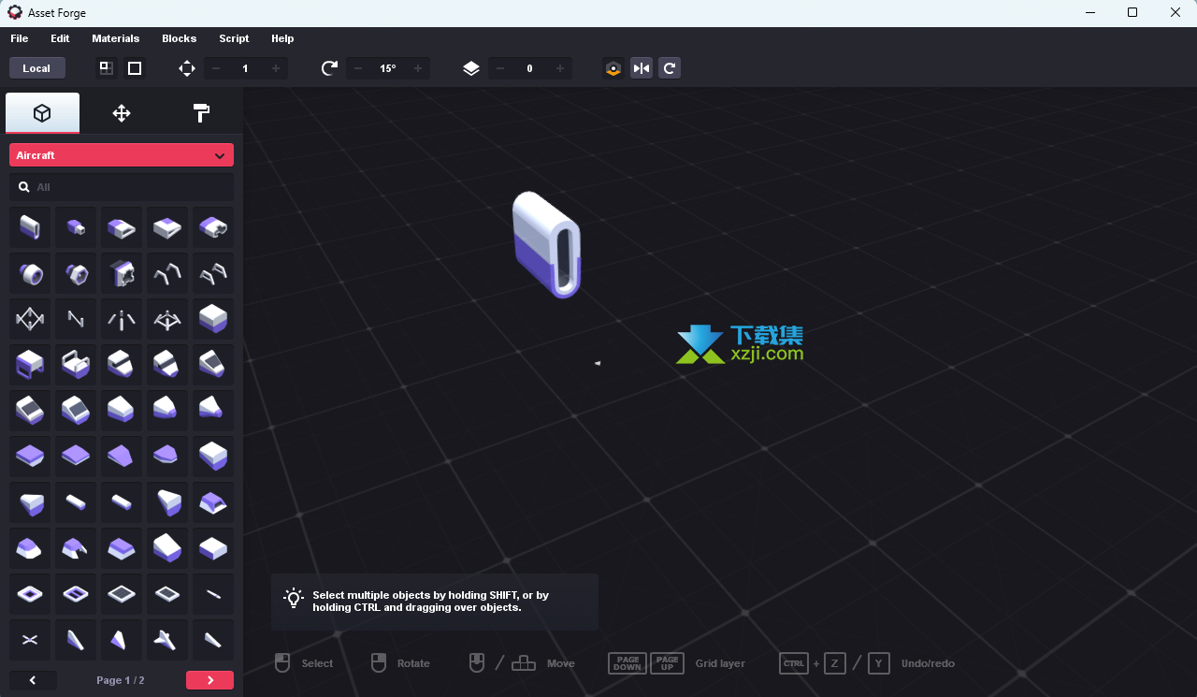Open the Paint roller tab
Image resolution: width=1197 pixels, height=697 pixels.
[x=201, y=113]
